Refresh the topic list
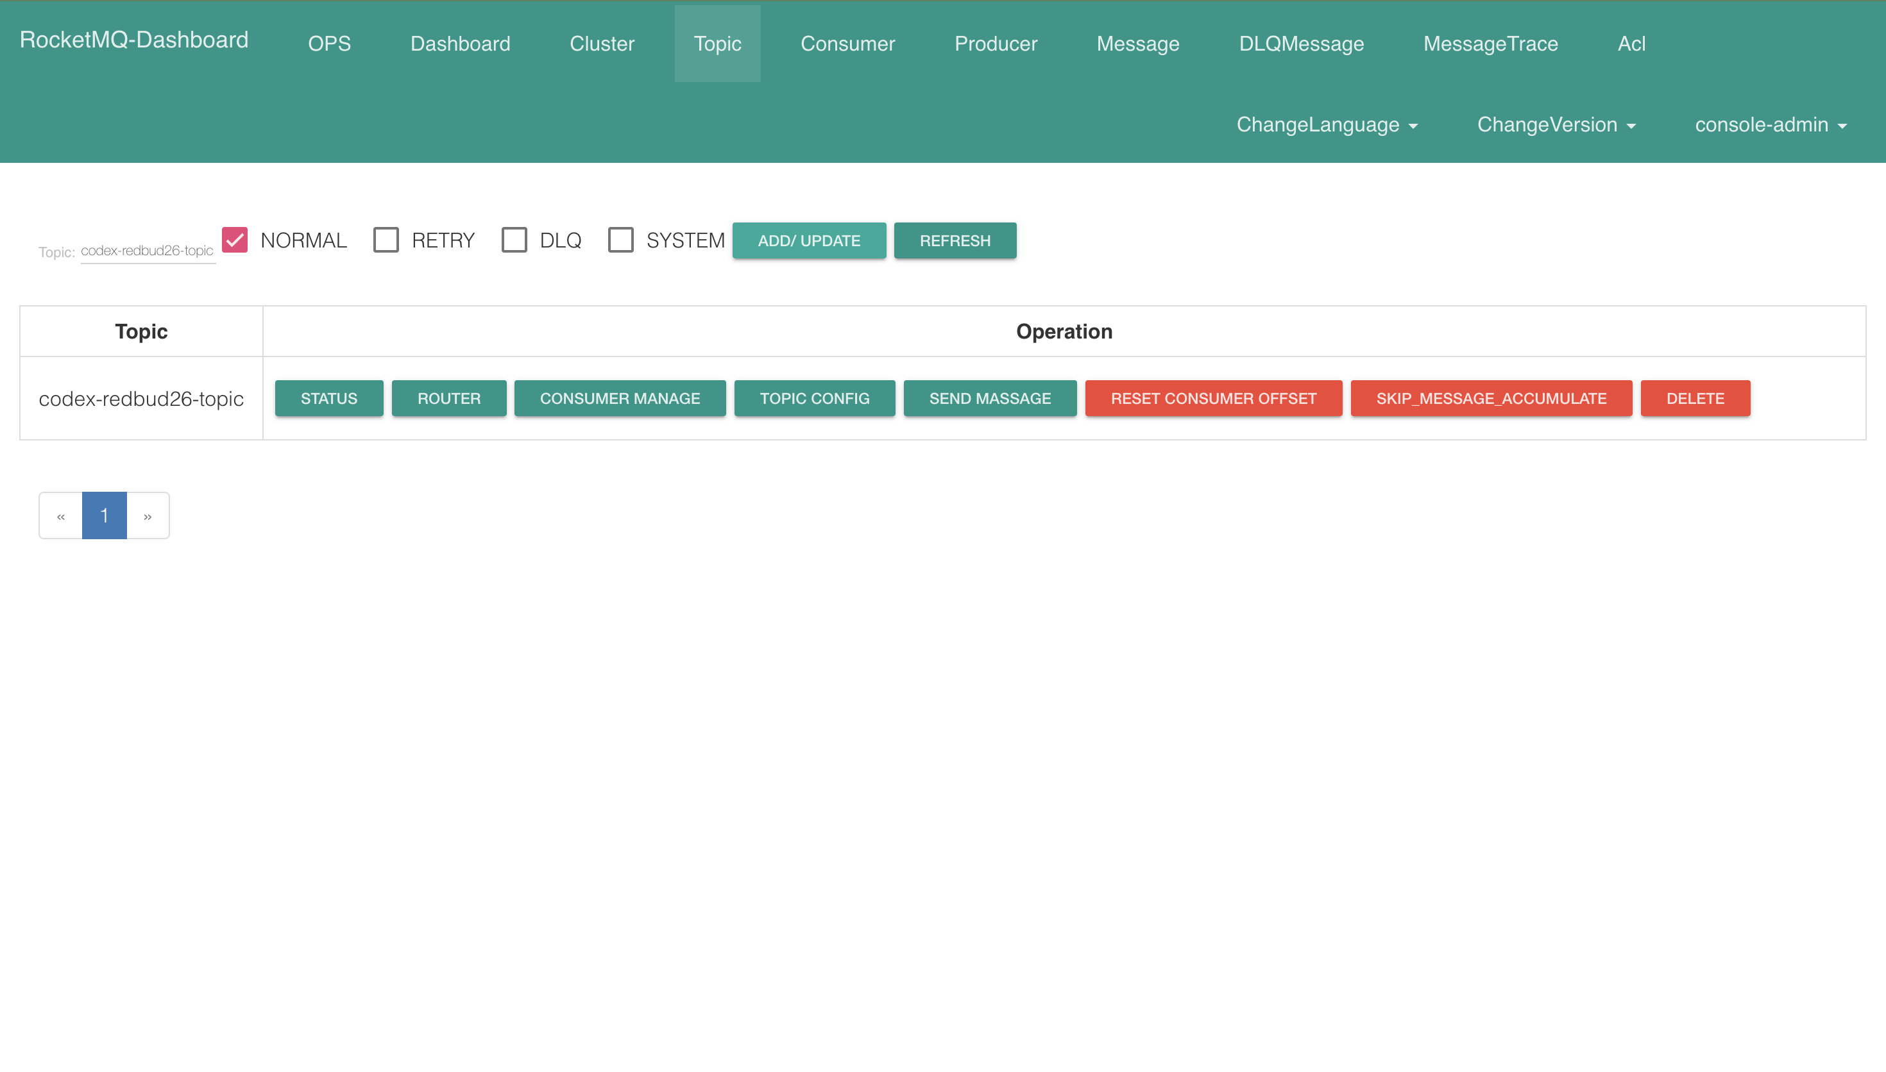Viewport: 1886px width, 1072px height. click(x=955, y=241)
